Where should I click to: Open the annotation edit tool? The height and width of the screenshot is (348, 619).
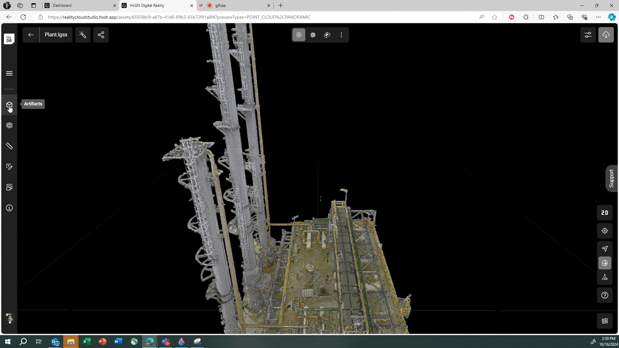(9, 167)
